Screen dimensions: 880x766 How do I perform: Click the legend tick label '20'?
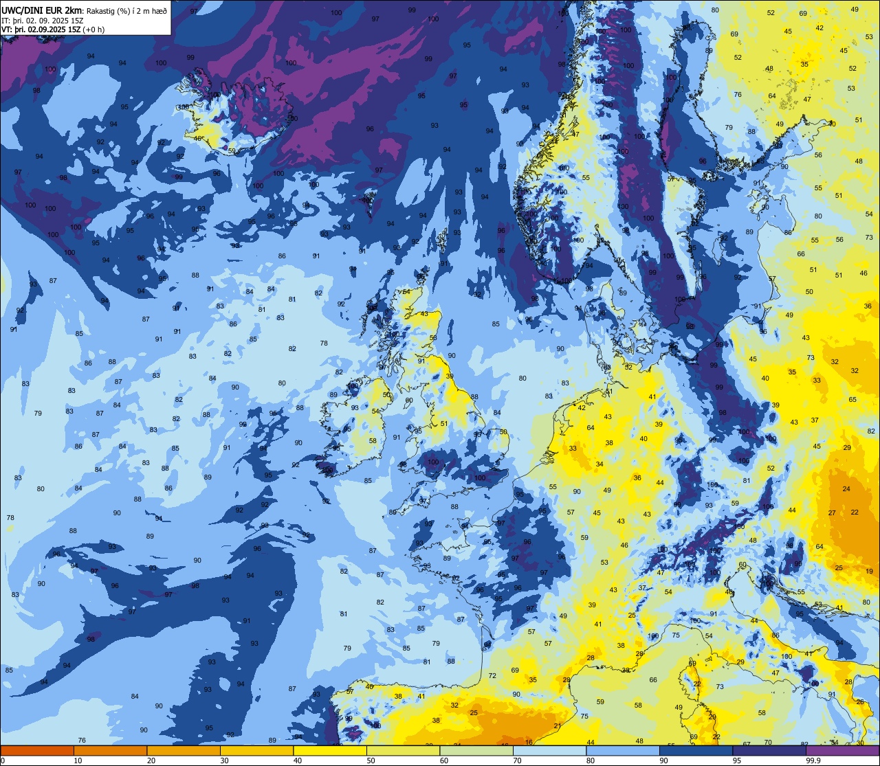(x=151, y=761)
